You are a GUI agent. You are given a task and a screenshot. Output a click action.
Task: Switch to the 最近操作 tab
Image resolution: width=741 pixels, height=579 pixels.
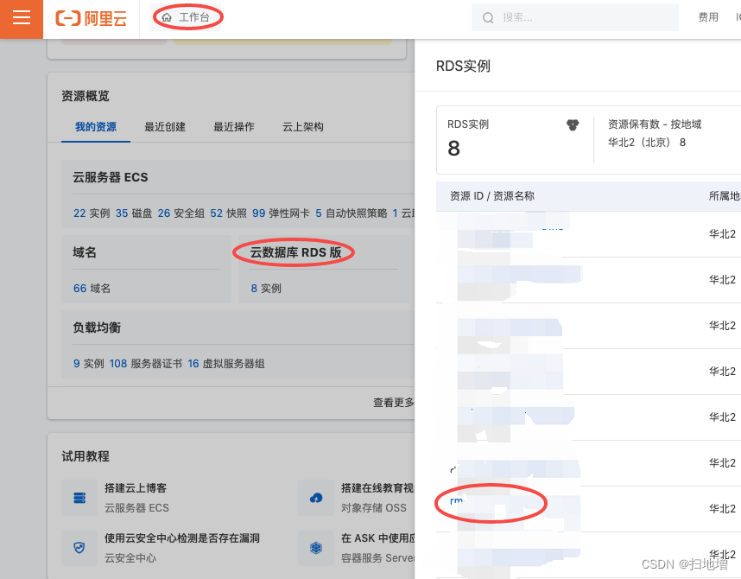point(234,127)
